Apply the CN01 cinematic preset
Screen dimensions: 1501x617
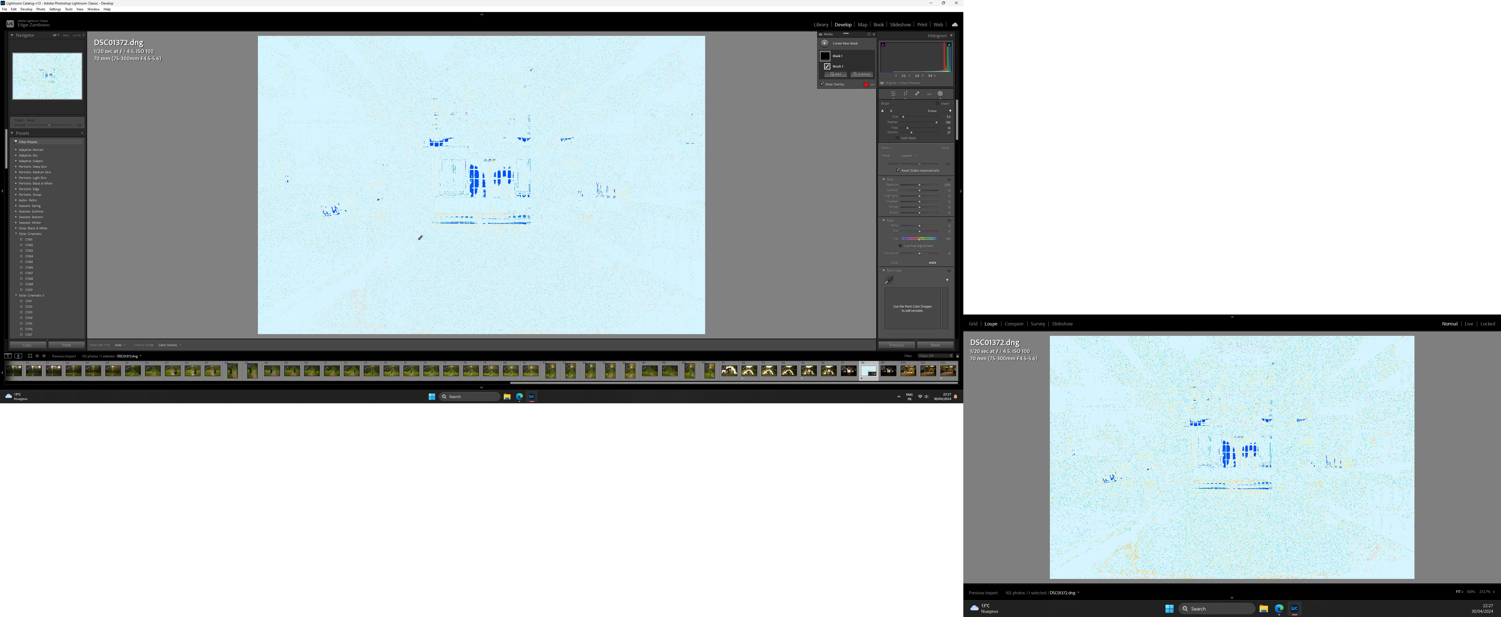pyautogui.click(x=29, y=239)
